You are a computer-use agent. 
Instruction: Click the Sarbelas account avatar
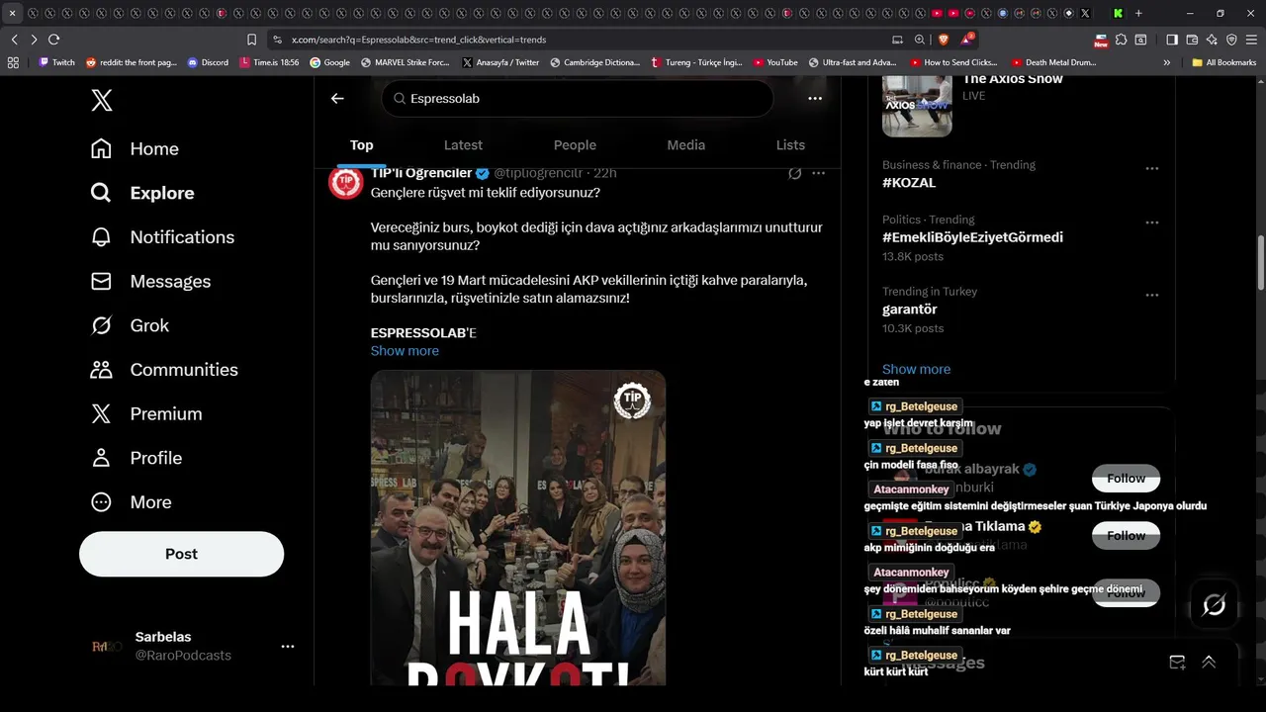[107, 646]
